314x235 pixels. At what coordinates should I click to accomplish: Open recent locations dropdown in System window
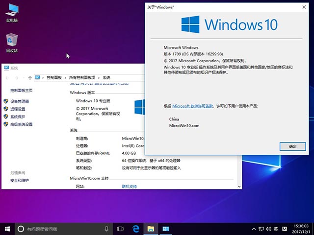pos(24,78)
